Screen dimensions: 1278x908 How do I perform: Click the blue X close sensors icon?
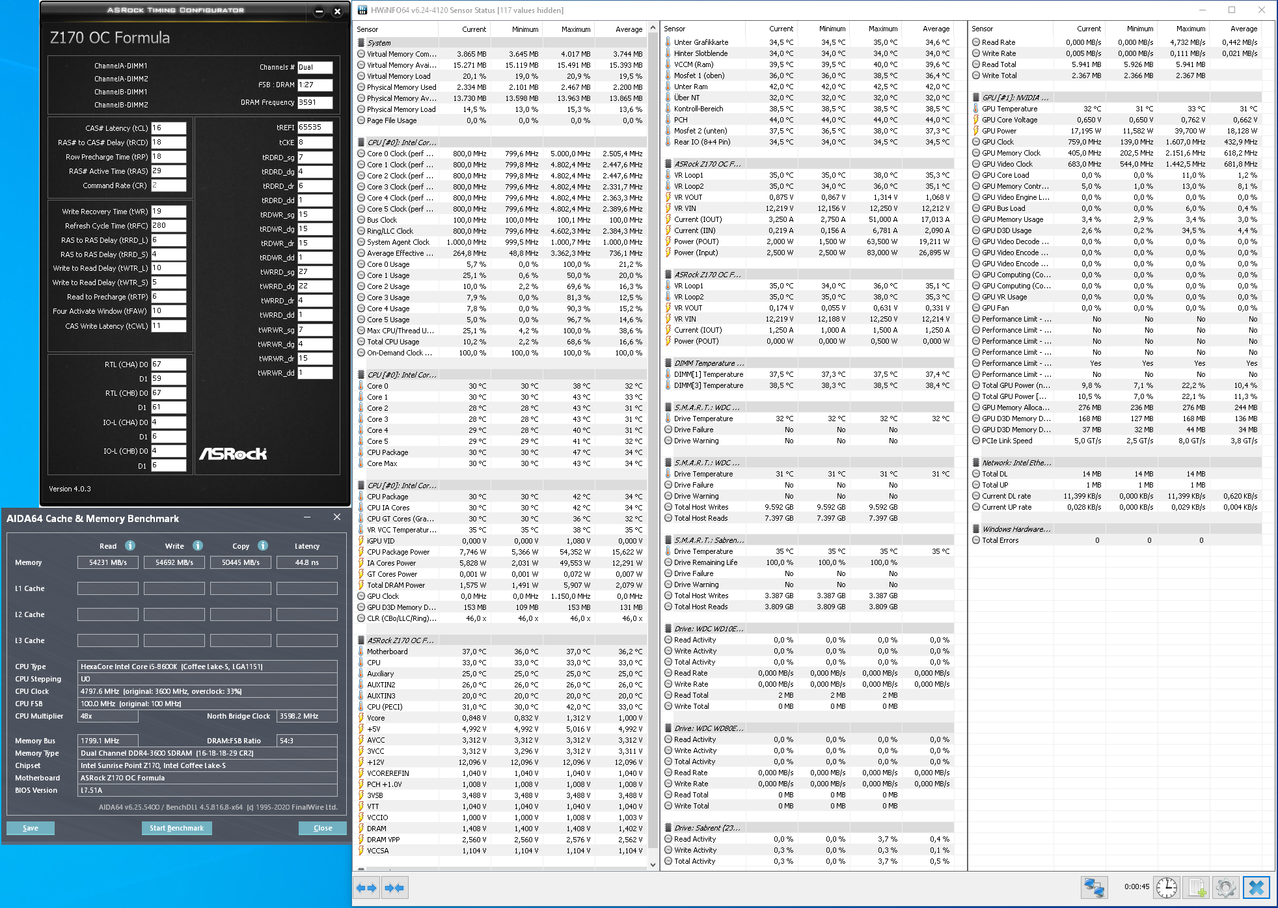(x=1257, y=887)
